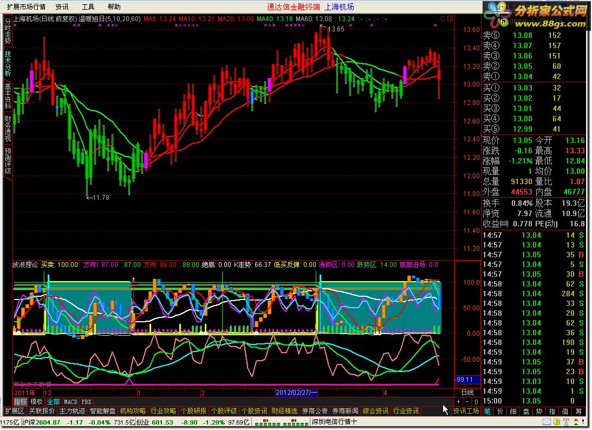Click the red-green arrows icon in status bar
Viewport: 592px width, 430px height.
click(x=576, y=422)
